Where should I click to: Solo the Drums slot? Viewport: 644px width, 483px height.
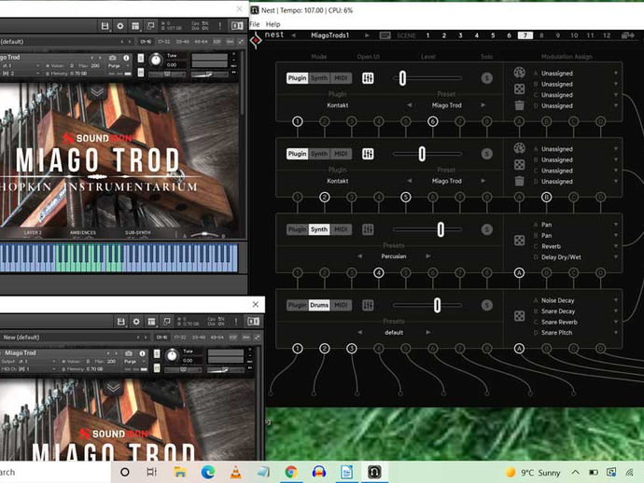486,305
